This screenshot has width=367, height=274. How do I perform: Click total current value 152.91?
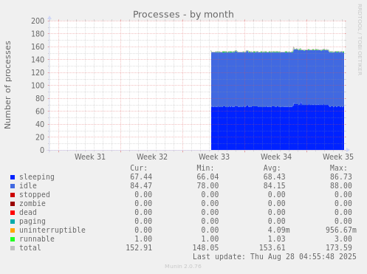[x=139, y=248]
